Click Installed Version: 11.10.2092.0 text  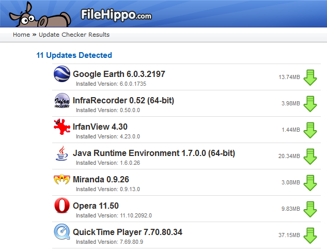tap(114, 215)
